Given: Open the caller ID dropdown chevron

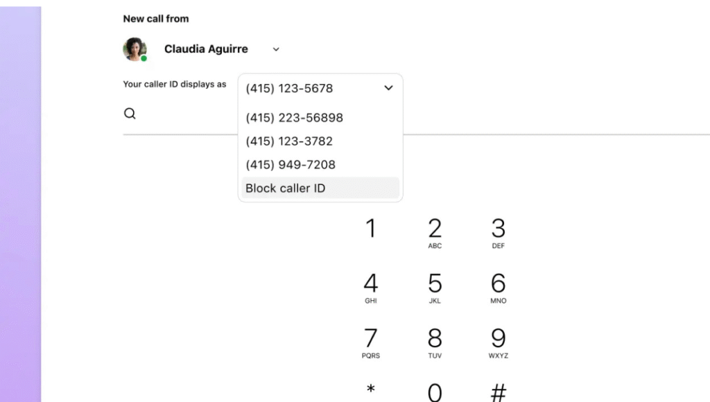Looking at the screenshot, I should coord(388,88).
